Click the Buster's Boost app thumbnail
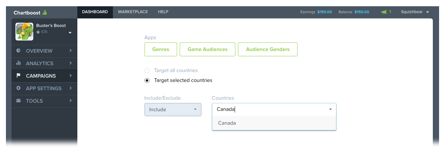The width and height of the screenshot is (445, 154). tap(24, 32)
